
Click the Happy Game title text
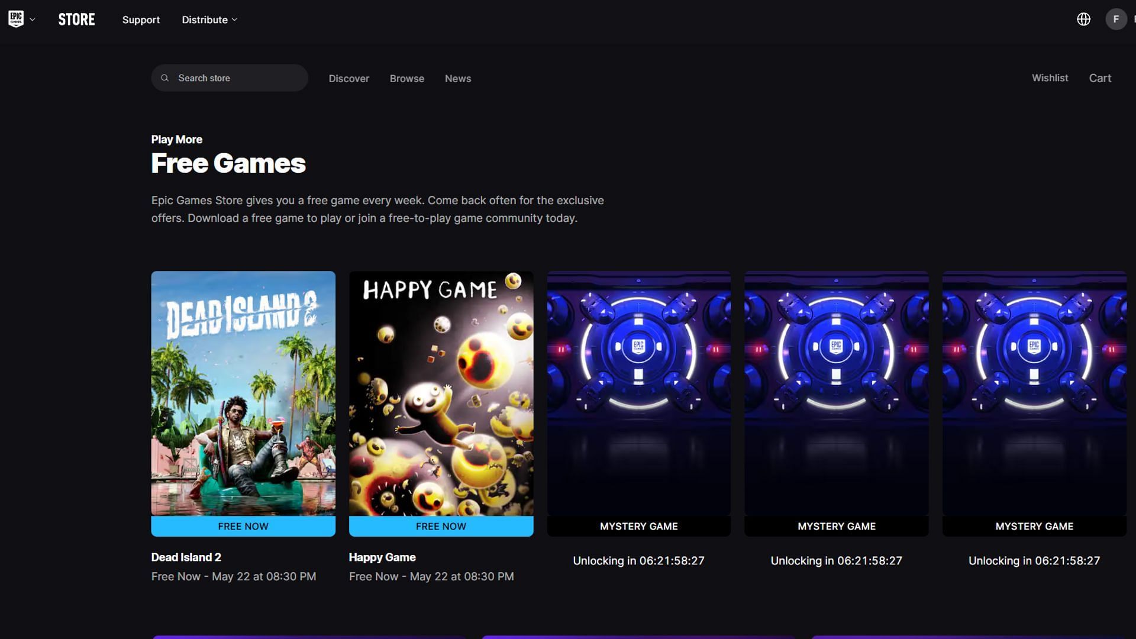click(382, 557)
